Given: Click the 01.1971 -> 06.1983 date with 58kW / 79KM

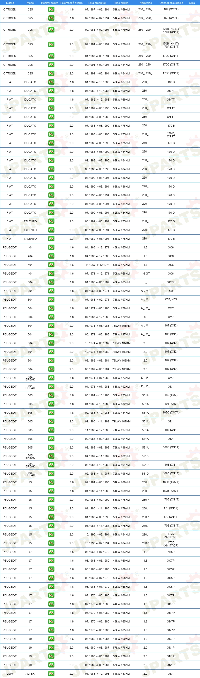Looking at the screenshot, I should (x=97, y=308).
